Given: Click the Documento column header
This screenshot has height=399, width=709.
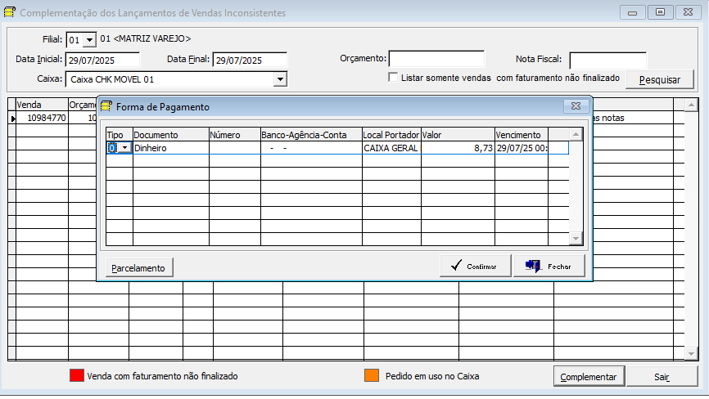Looking at the screenshot, I should pyautogui.click(x=171, y=135).
